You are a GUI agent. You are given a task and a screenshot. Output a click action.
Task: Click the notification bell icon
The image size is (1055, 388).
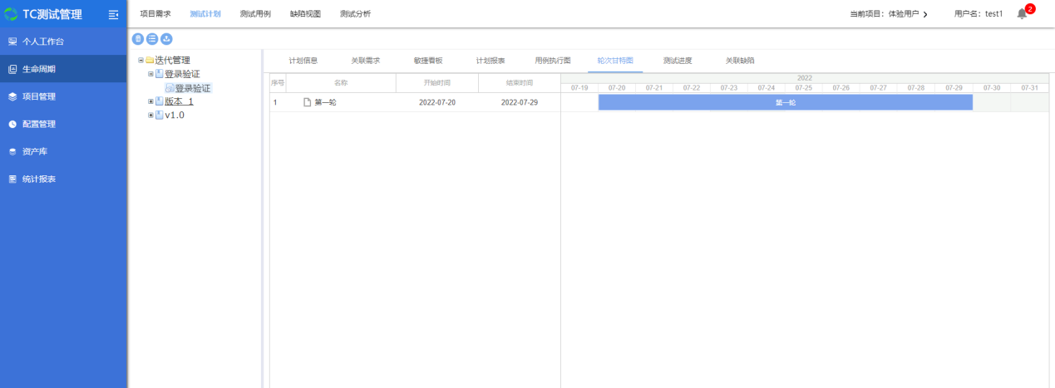pos(1022,14)
